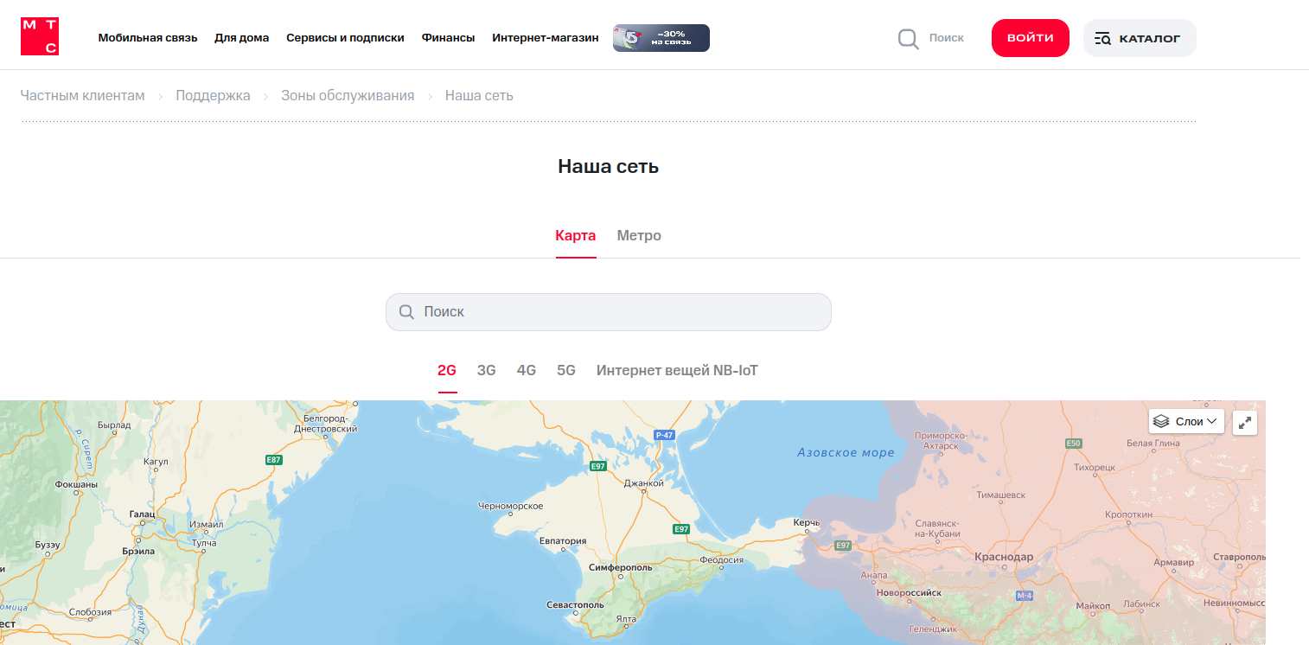
Task: Click the Тулча label on the map
Action: (x=204, y=544)
